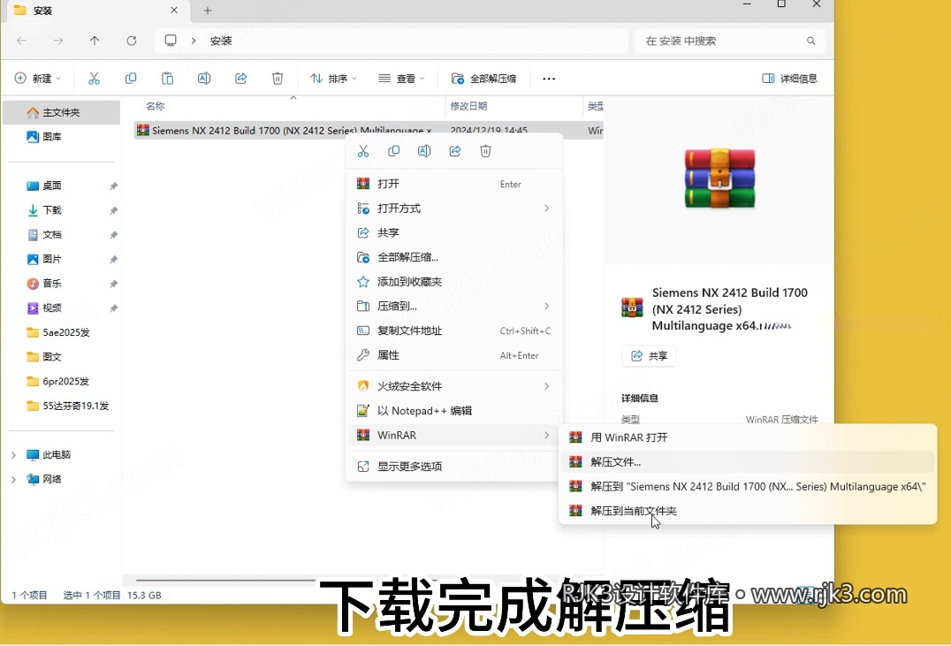951x646 pixels.
Task: Choose 以 Notepad++ 编辑
Action: pos(453,411)
